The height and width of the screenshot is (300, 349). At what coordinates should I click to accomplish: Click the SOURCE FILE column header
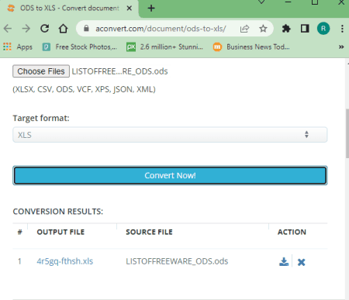tap(149, 232)
